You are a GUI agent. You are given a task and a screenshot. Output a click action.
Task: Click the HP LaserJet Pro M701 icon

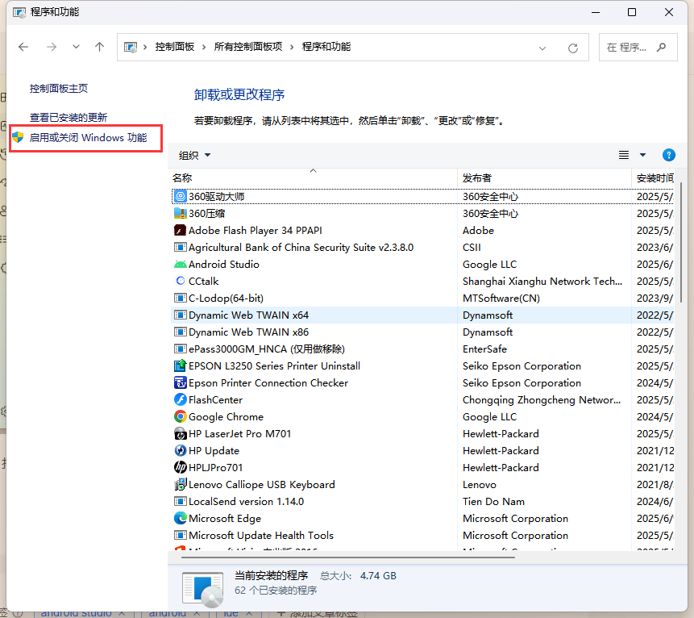[180, 434]
